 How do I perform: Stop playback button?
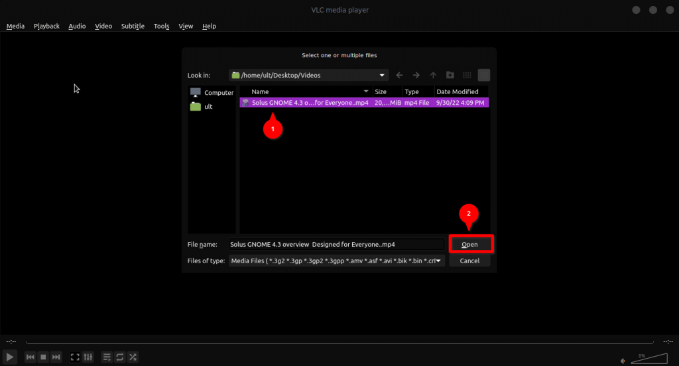coord(43,357)
